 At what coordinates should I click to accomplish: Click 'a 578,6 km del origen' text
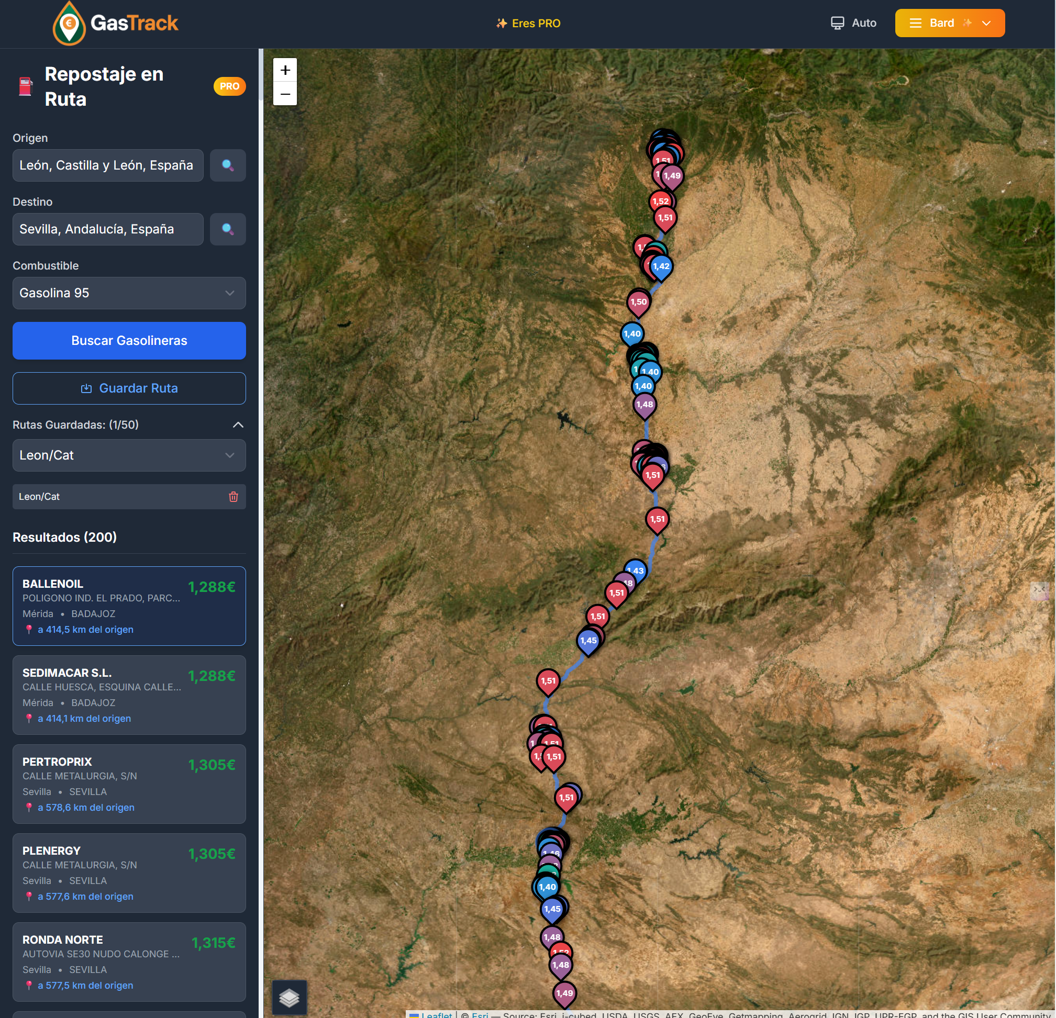[86, 808]
